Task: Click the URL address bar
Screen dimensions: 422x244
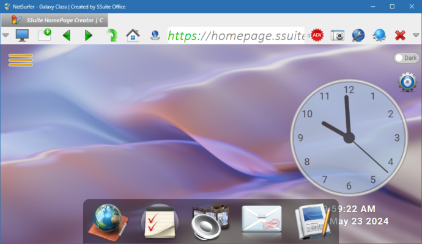Action: click(x=235, y=35)
